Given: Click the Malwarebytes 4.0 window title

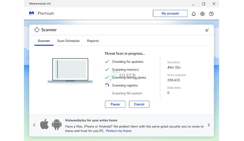Looking at the screenshot, I should click(x=40, y=3).
